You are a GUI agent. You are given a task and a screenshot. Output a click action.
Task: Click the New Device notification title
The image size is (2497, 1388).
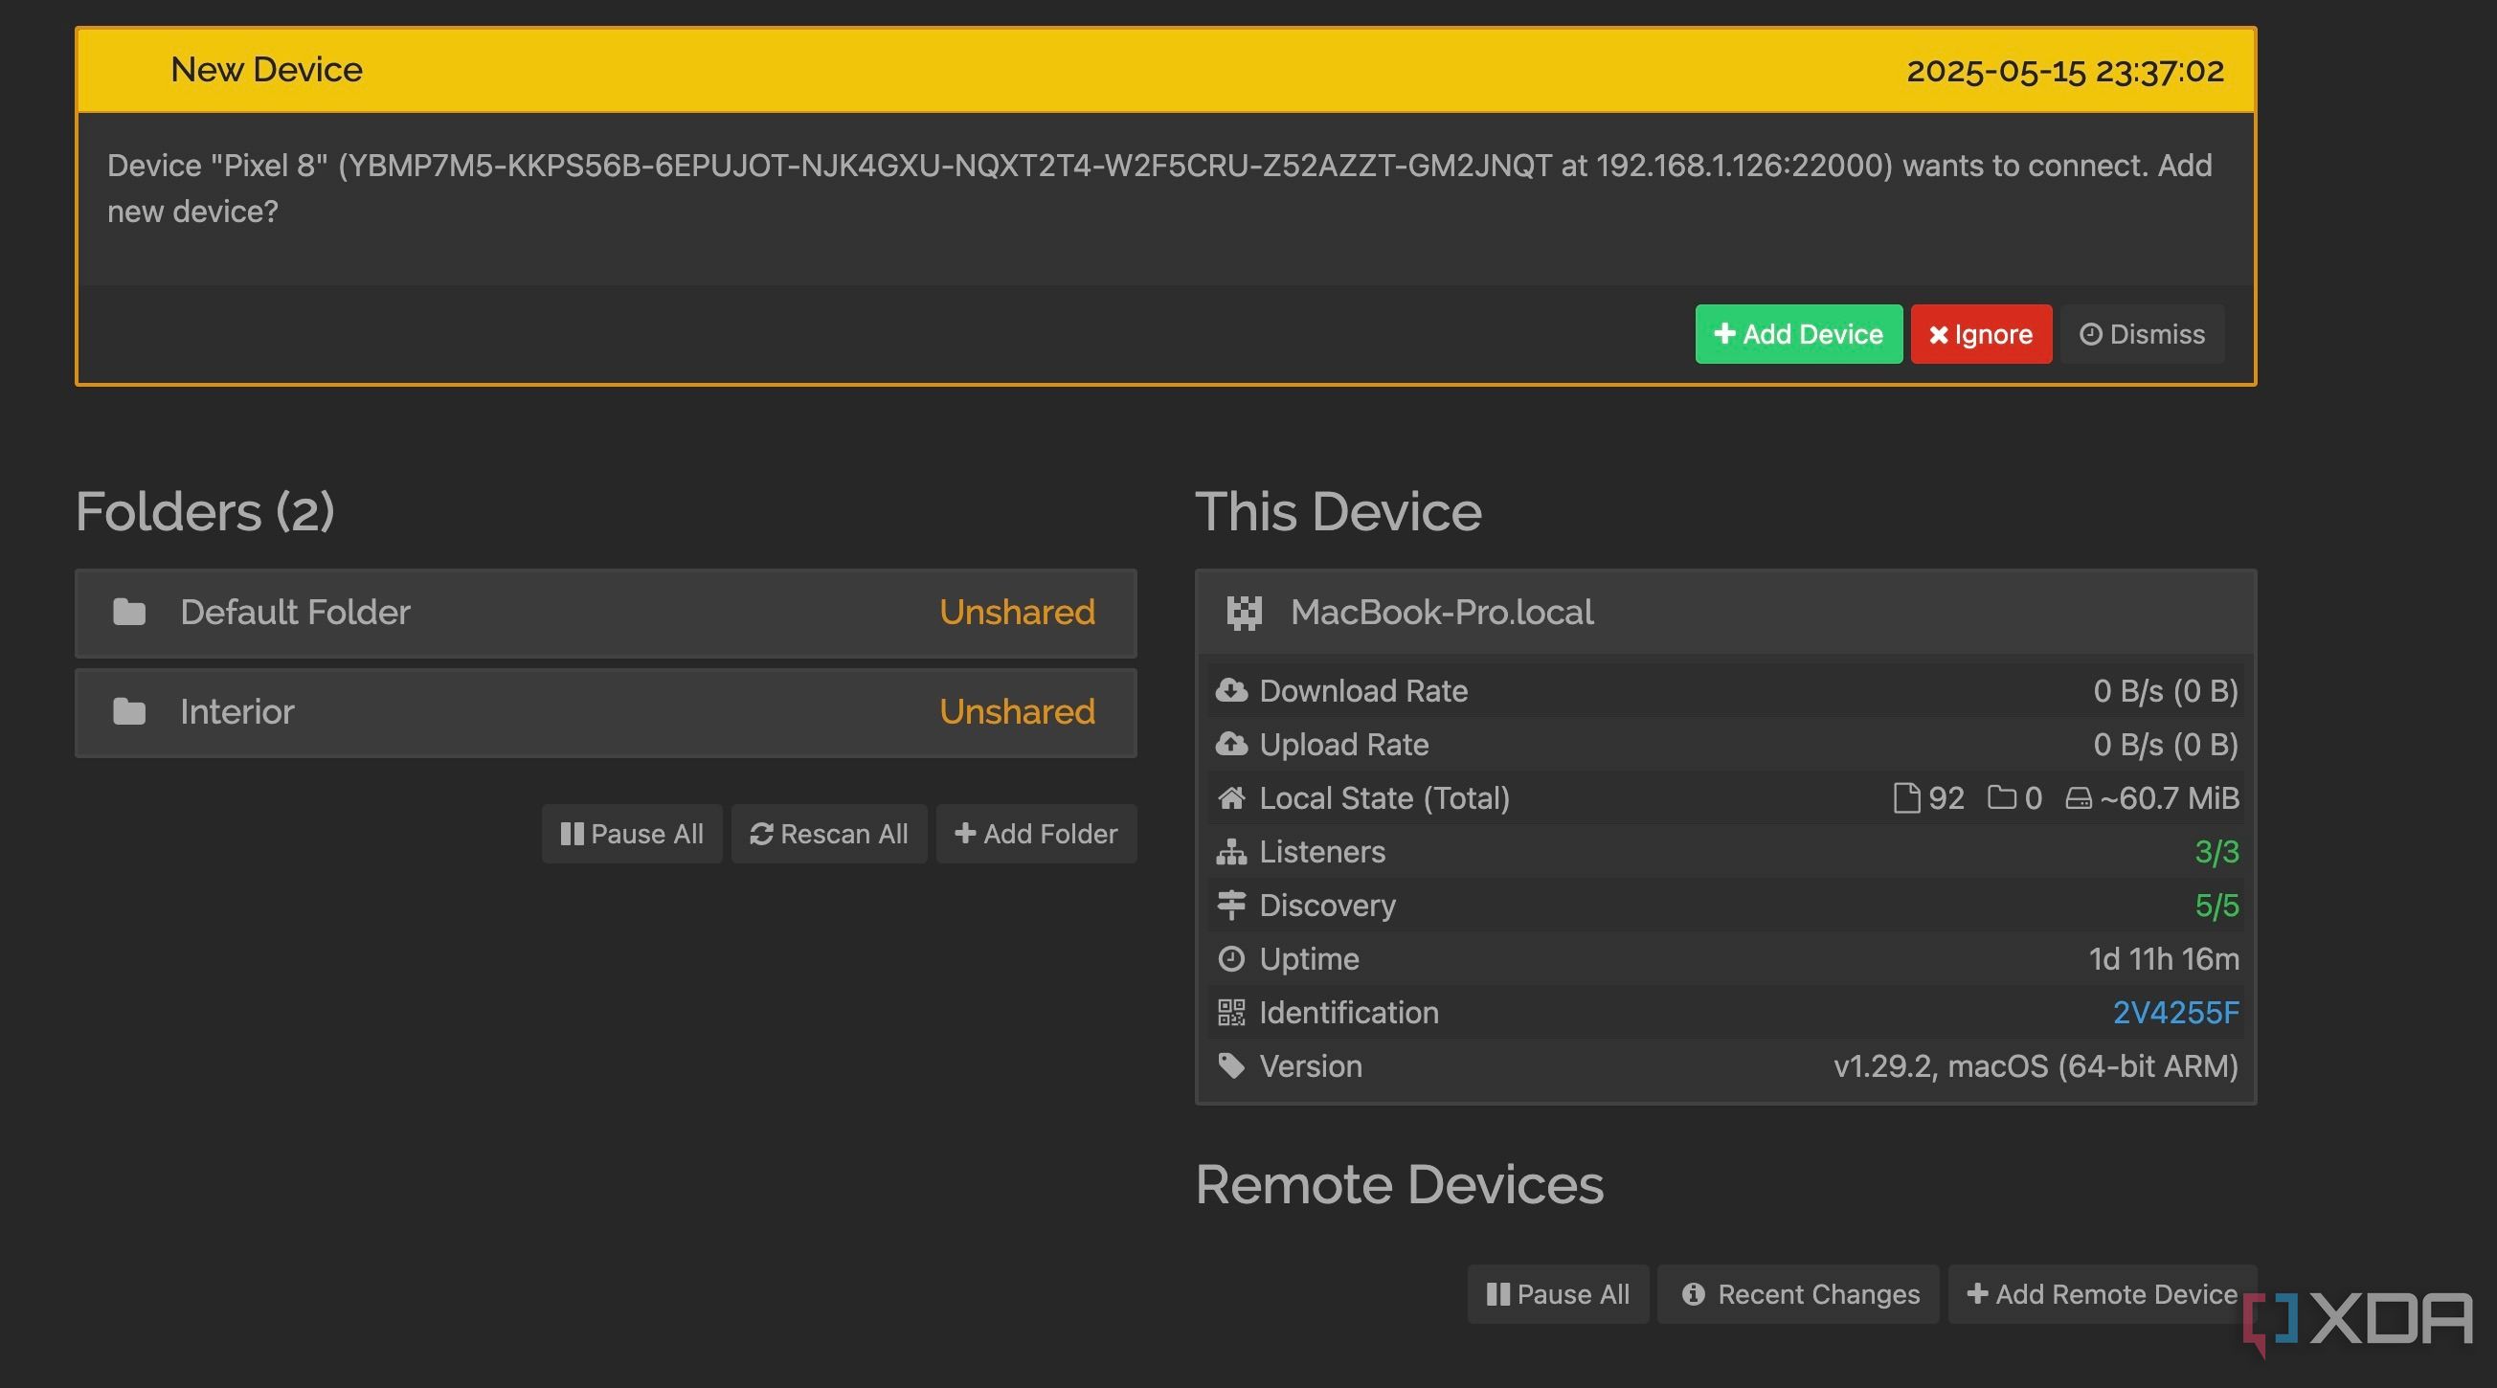pos(266,70)
